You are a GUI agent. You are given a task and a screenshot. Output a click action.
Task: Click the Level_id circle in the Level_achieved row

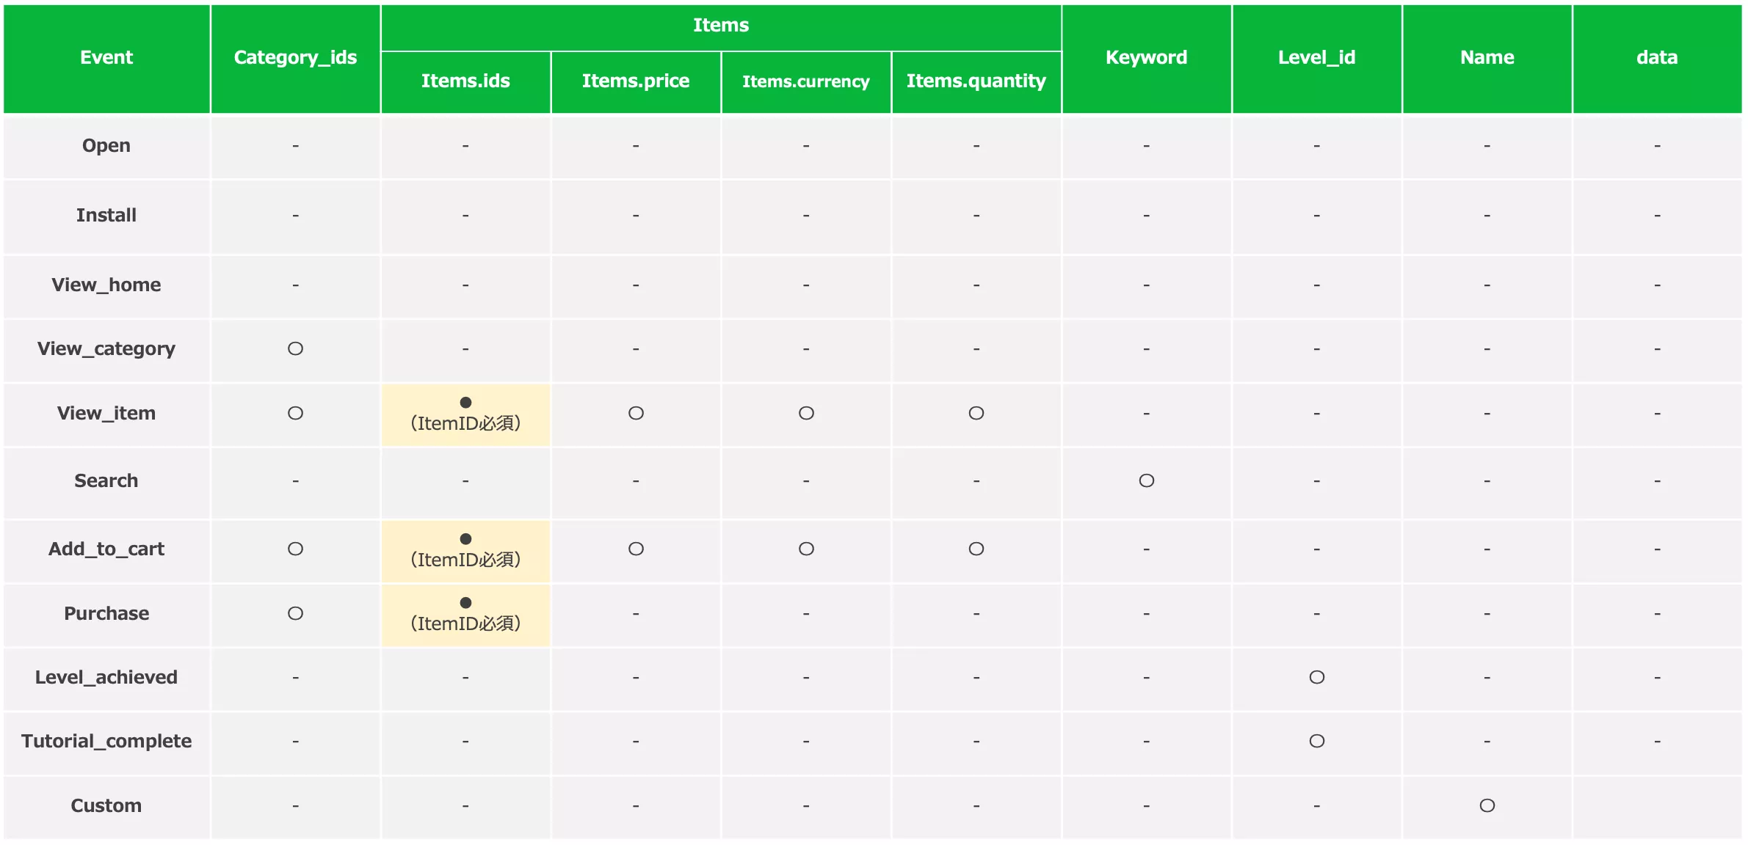point(1316,677)
